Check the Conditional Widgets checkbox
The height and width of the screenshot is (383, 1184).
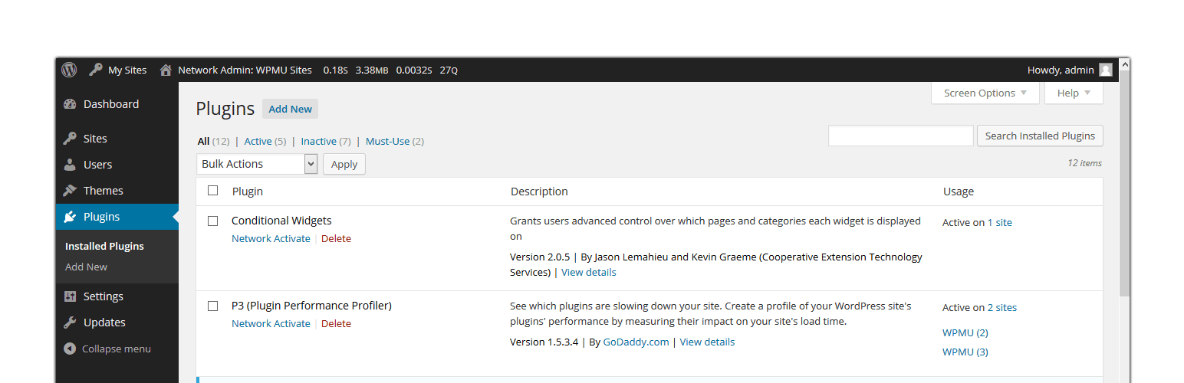[213, 221]
